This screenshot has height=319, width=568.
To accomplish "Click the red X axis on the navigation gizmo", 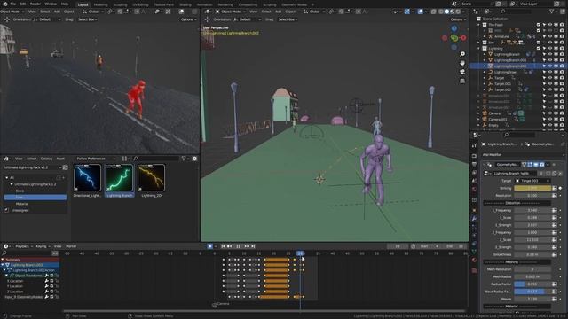I will 463,37.
